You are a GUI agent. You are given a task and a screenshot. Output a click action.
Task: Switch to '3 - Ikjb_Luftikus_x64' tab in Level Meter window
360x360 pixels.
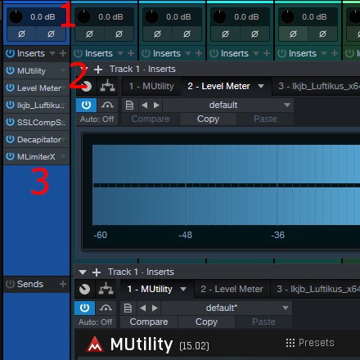(317, 86)
